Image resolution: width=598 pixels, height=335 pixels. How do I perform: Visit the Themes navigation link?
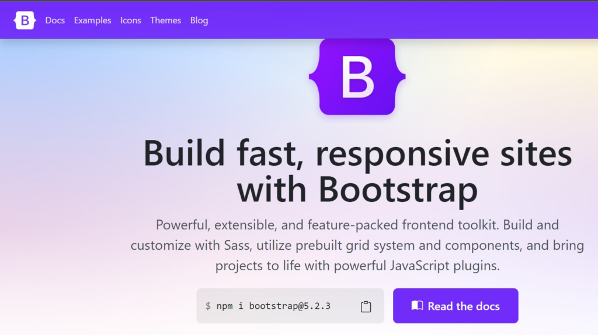(x=165, y=20)
